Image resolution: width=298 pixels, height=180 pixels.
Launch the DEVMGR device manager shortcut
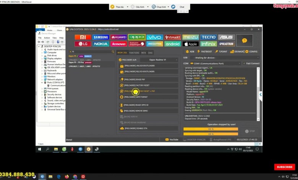point(237,51)
